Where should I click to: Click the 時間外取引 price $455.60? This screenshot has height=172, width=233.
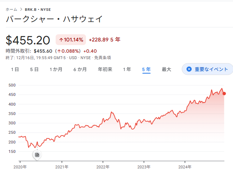coord(43,51)
